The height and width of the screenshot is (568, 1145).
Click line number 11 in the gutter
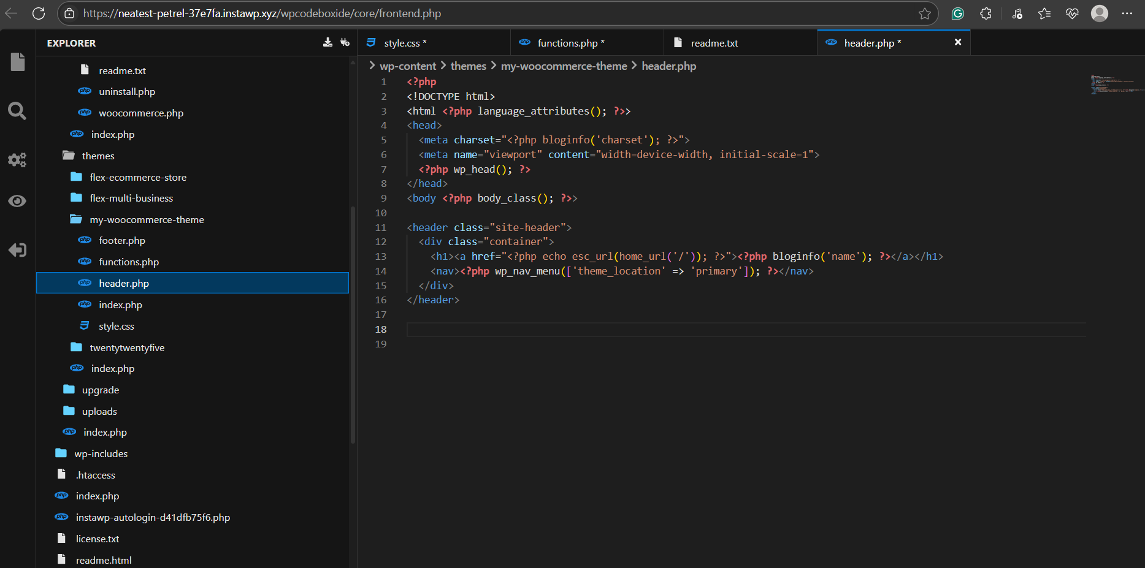(381, 227)
